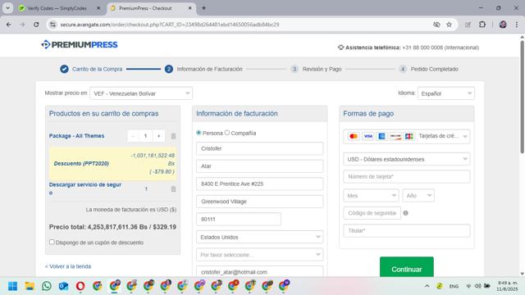
Task: Click the security code info icon
Action: click(405, 213)
